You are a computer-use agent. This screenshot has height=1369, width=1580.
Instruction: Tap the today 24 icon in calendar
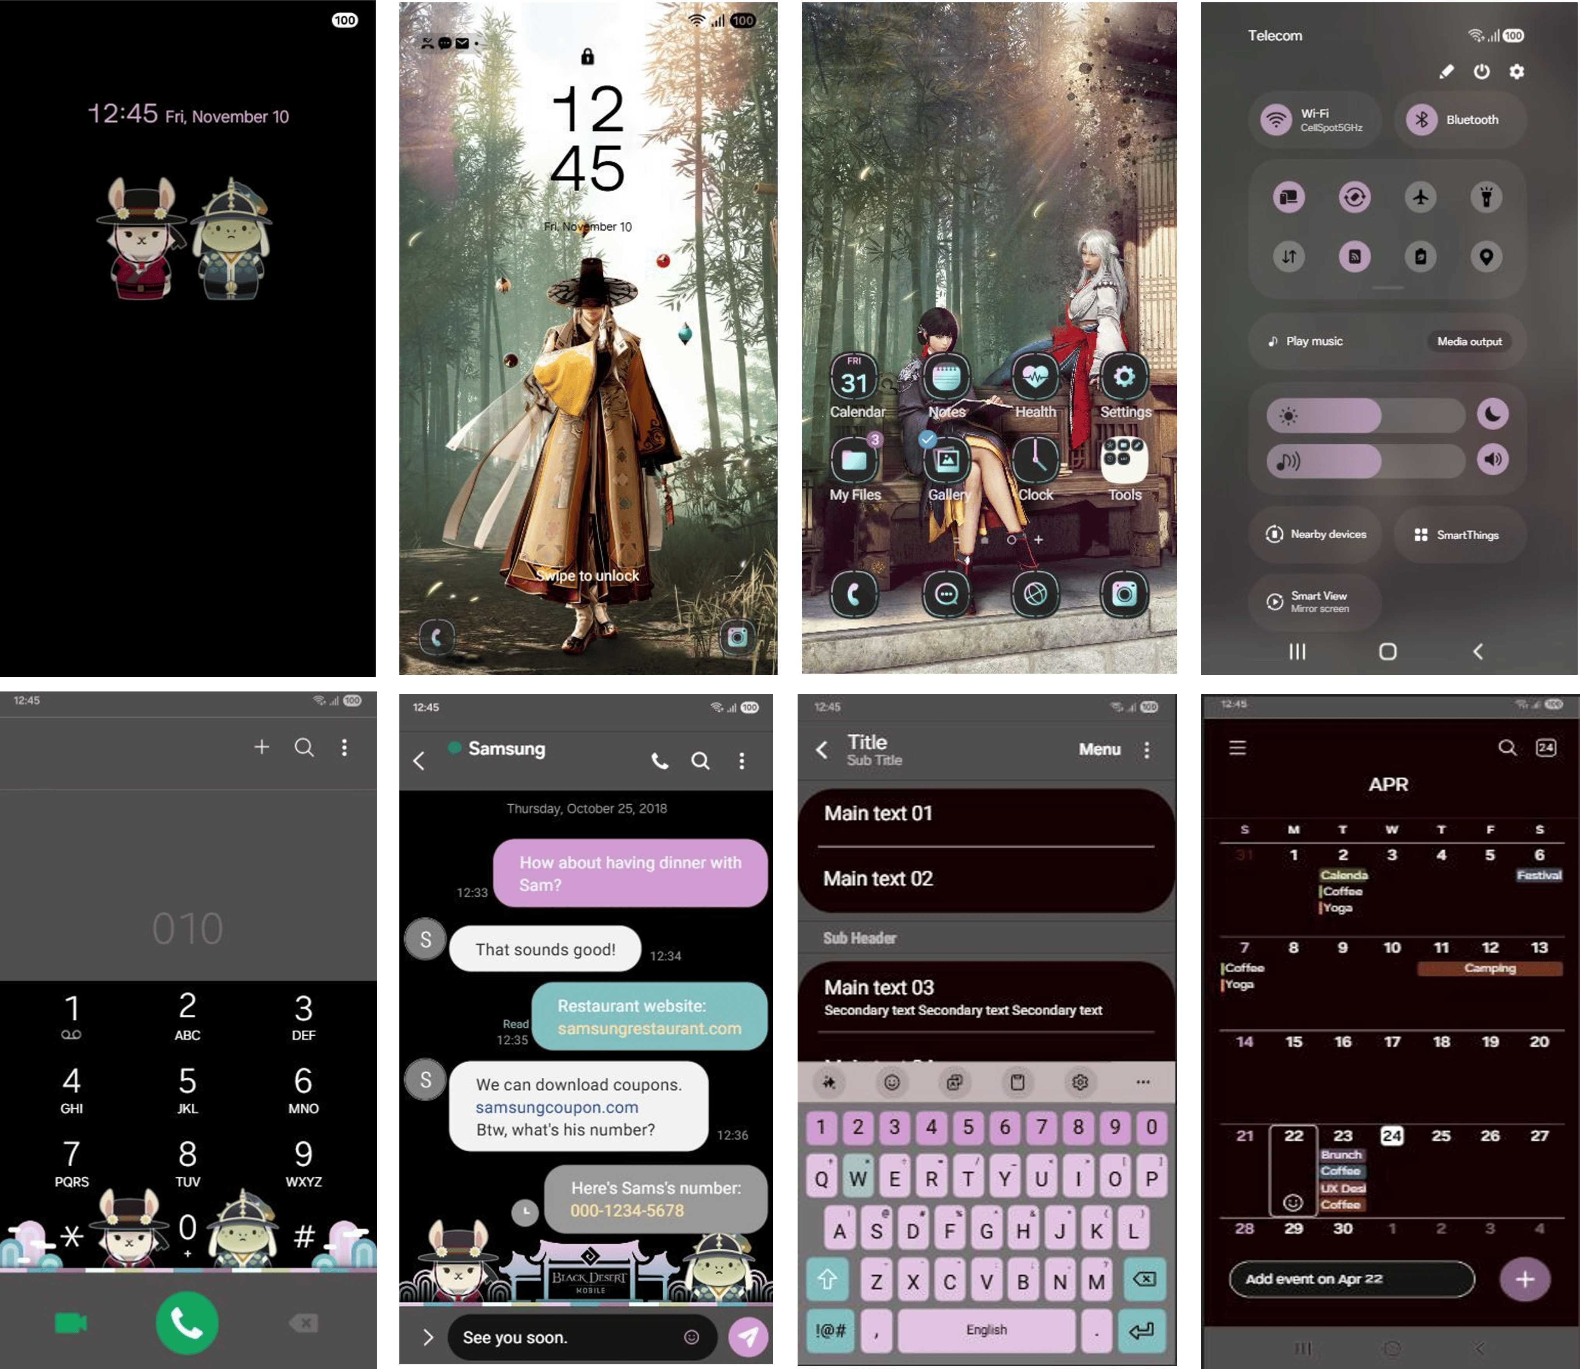click(1546, 748)
